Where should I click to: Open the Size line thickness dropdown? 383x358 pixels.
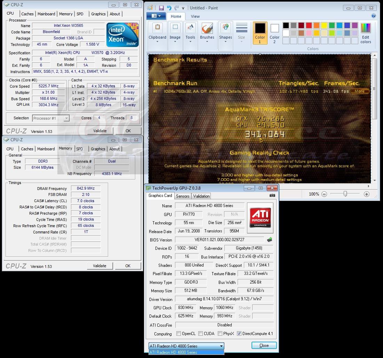pyautogui.click(x=241, y=33)
